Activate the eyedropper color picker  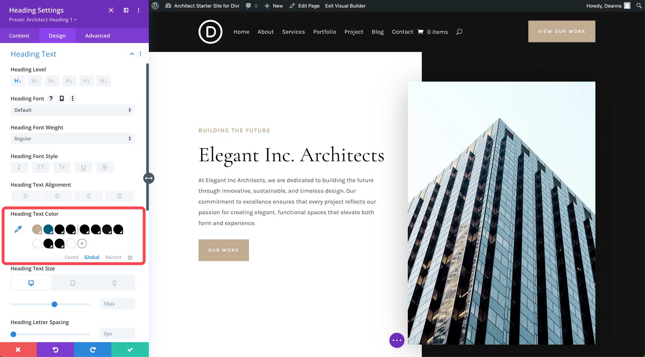point(19,229)
